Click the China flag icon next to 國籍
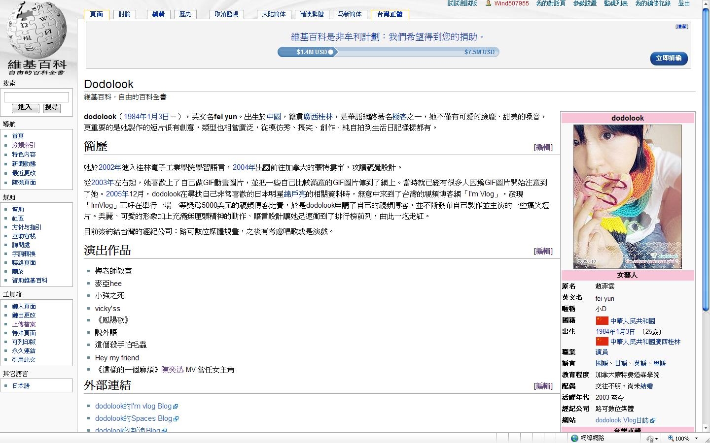 [x=602, y=321]
